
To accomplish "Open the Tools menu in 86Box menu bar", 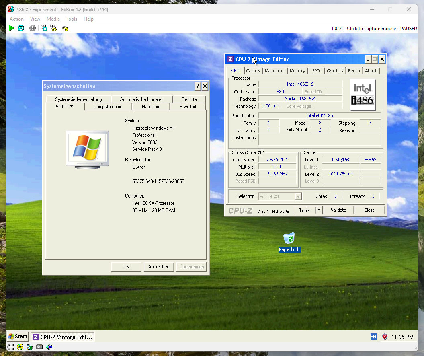I will pos(72,19).
